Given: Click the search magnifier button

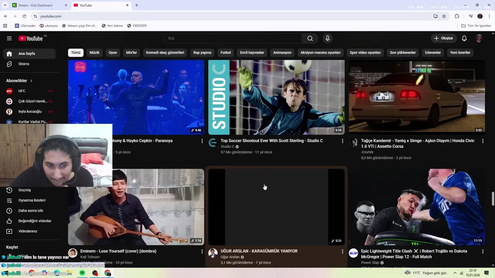Looking at the screenshot, I should click(x=310, y=38).
